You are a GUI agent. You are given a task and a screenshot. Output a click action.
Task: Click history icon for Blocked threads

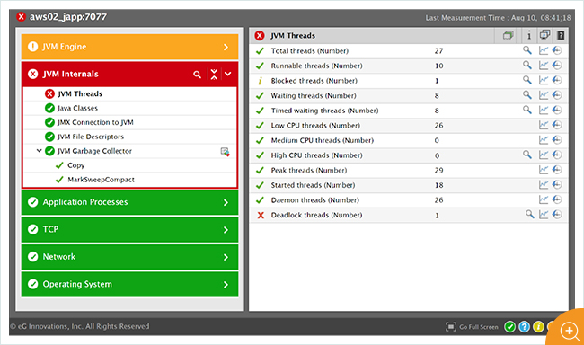(557, 80)
